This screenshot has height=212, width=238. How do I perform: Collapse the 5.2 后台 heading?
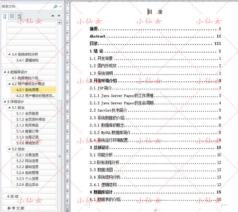[9, 149]
